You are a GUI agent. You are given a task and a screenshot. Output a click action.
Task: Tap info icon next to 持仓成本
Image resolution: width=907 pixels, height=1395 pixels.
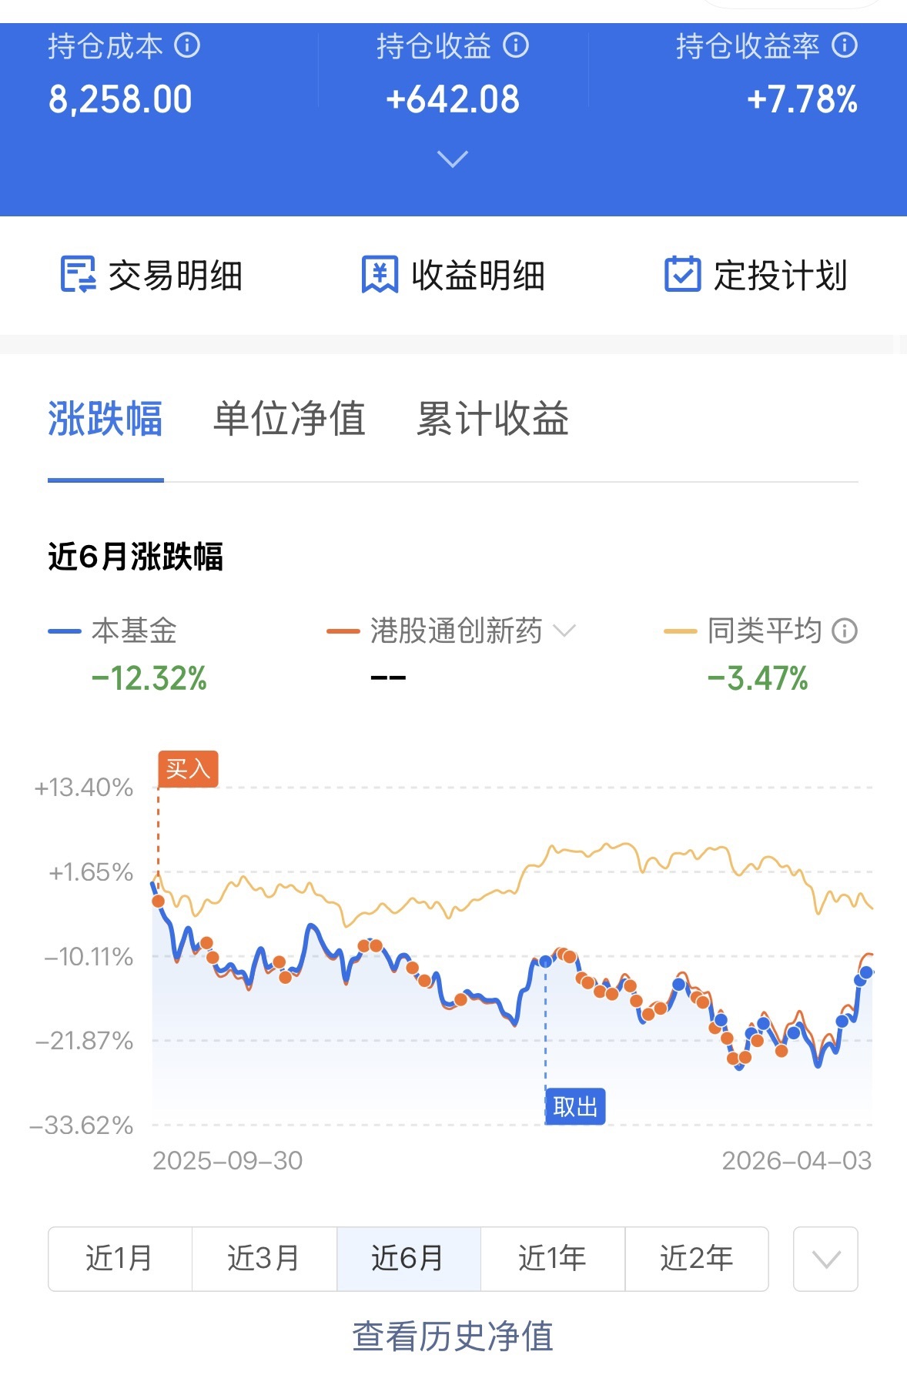(187, 45)
